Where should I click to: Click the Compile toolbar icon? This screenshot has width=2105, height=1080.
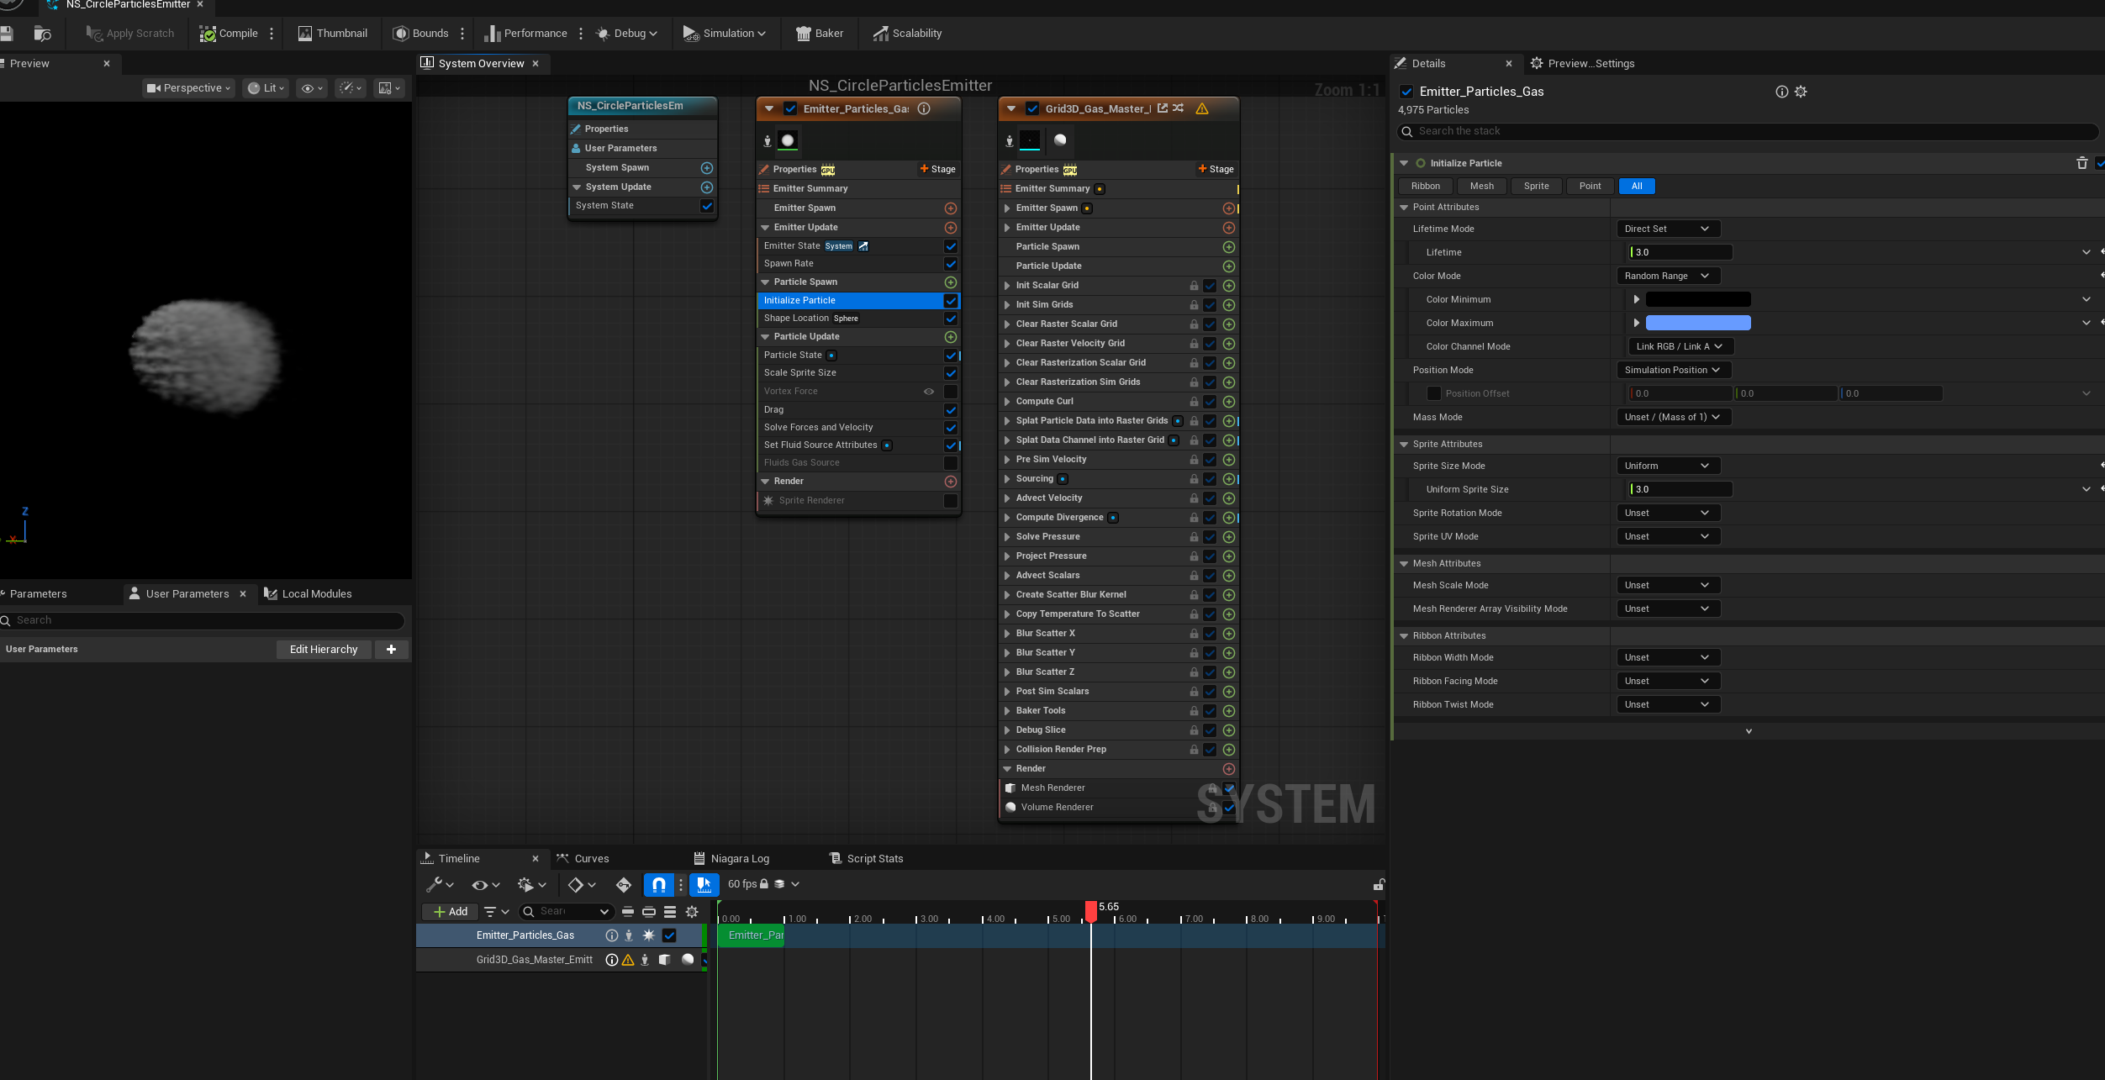(x=208, y=34)
